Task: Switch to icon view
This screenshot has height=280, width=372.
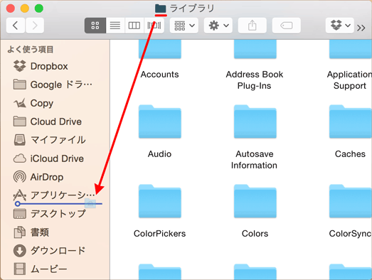Action: (95, 26)
